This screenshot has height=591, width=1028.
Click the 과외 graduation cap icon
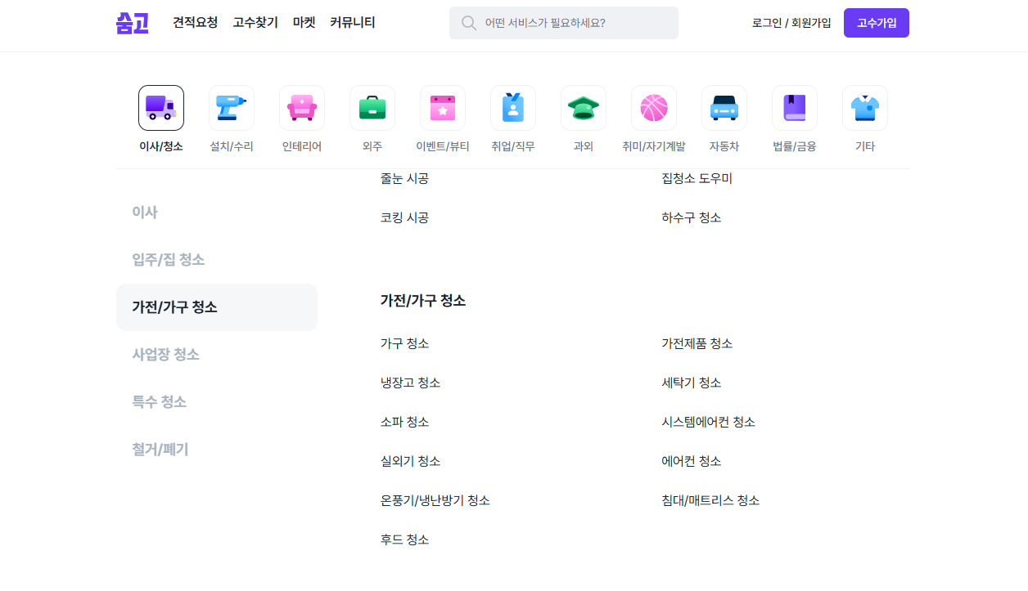click(583, 107)
